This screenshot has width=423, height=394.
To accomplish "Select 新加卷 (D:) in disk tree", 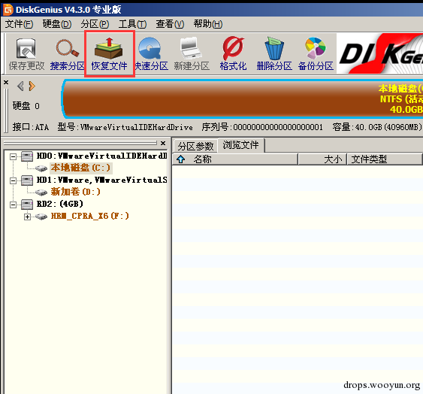I will point(76,192).
